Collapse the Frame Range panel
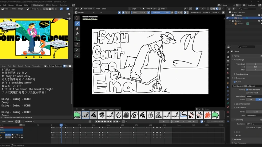 coord(239,60)
